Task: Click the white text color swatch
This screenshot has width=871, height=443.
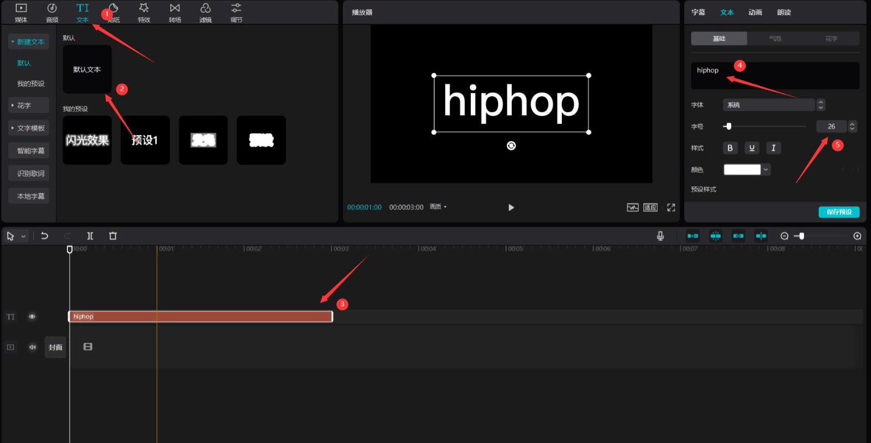Action: click(742, 170)
